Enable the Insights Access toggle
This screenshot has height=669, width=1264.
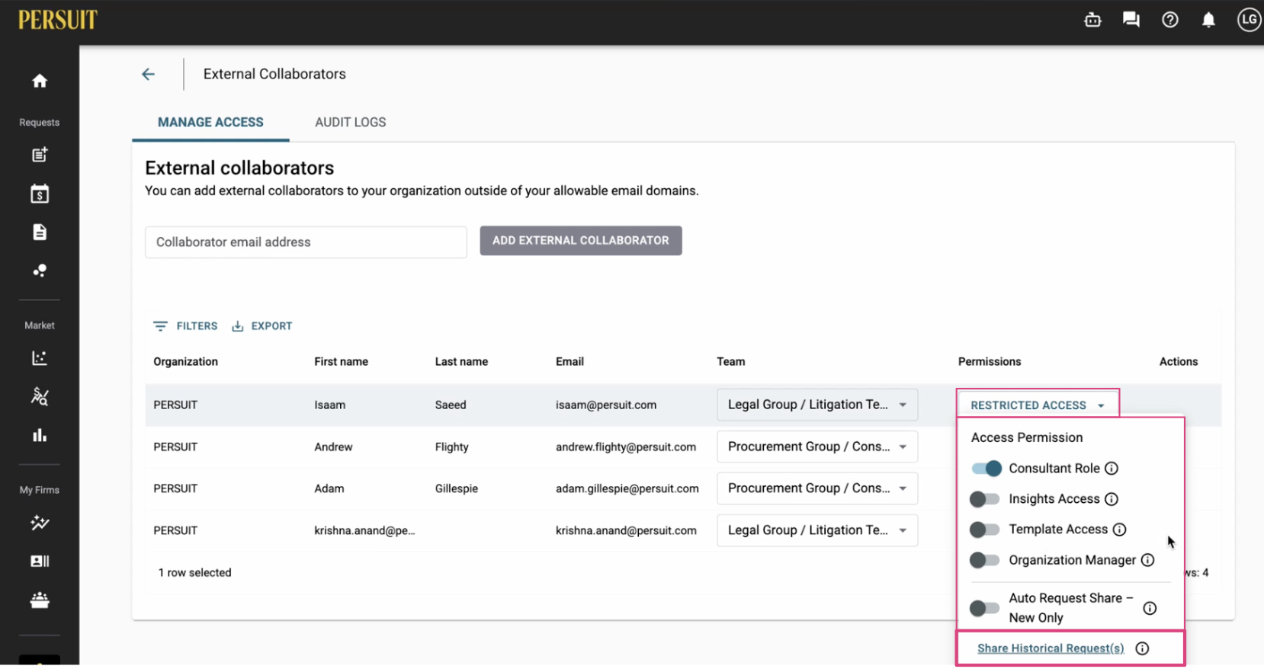[x=984, y=499]
